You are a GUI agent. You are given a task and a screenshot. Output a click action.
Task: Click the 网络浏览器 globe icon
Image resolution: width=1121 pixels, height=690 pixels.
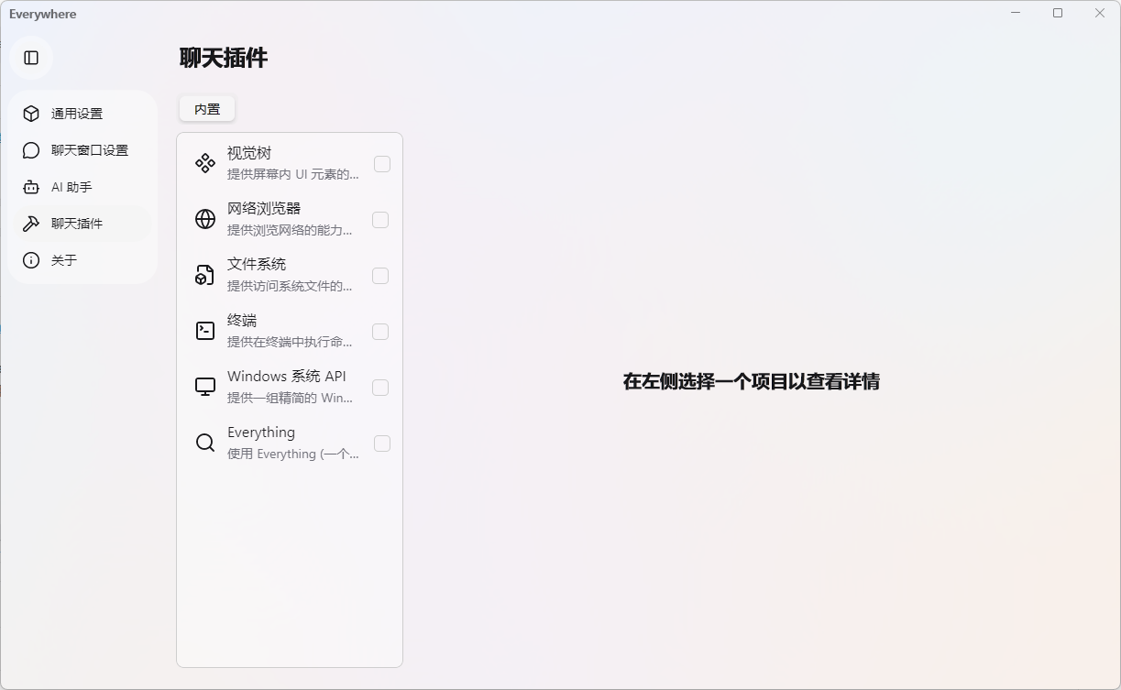[204, 218]
